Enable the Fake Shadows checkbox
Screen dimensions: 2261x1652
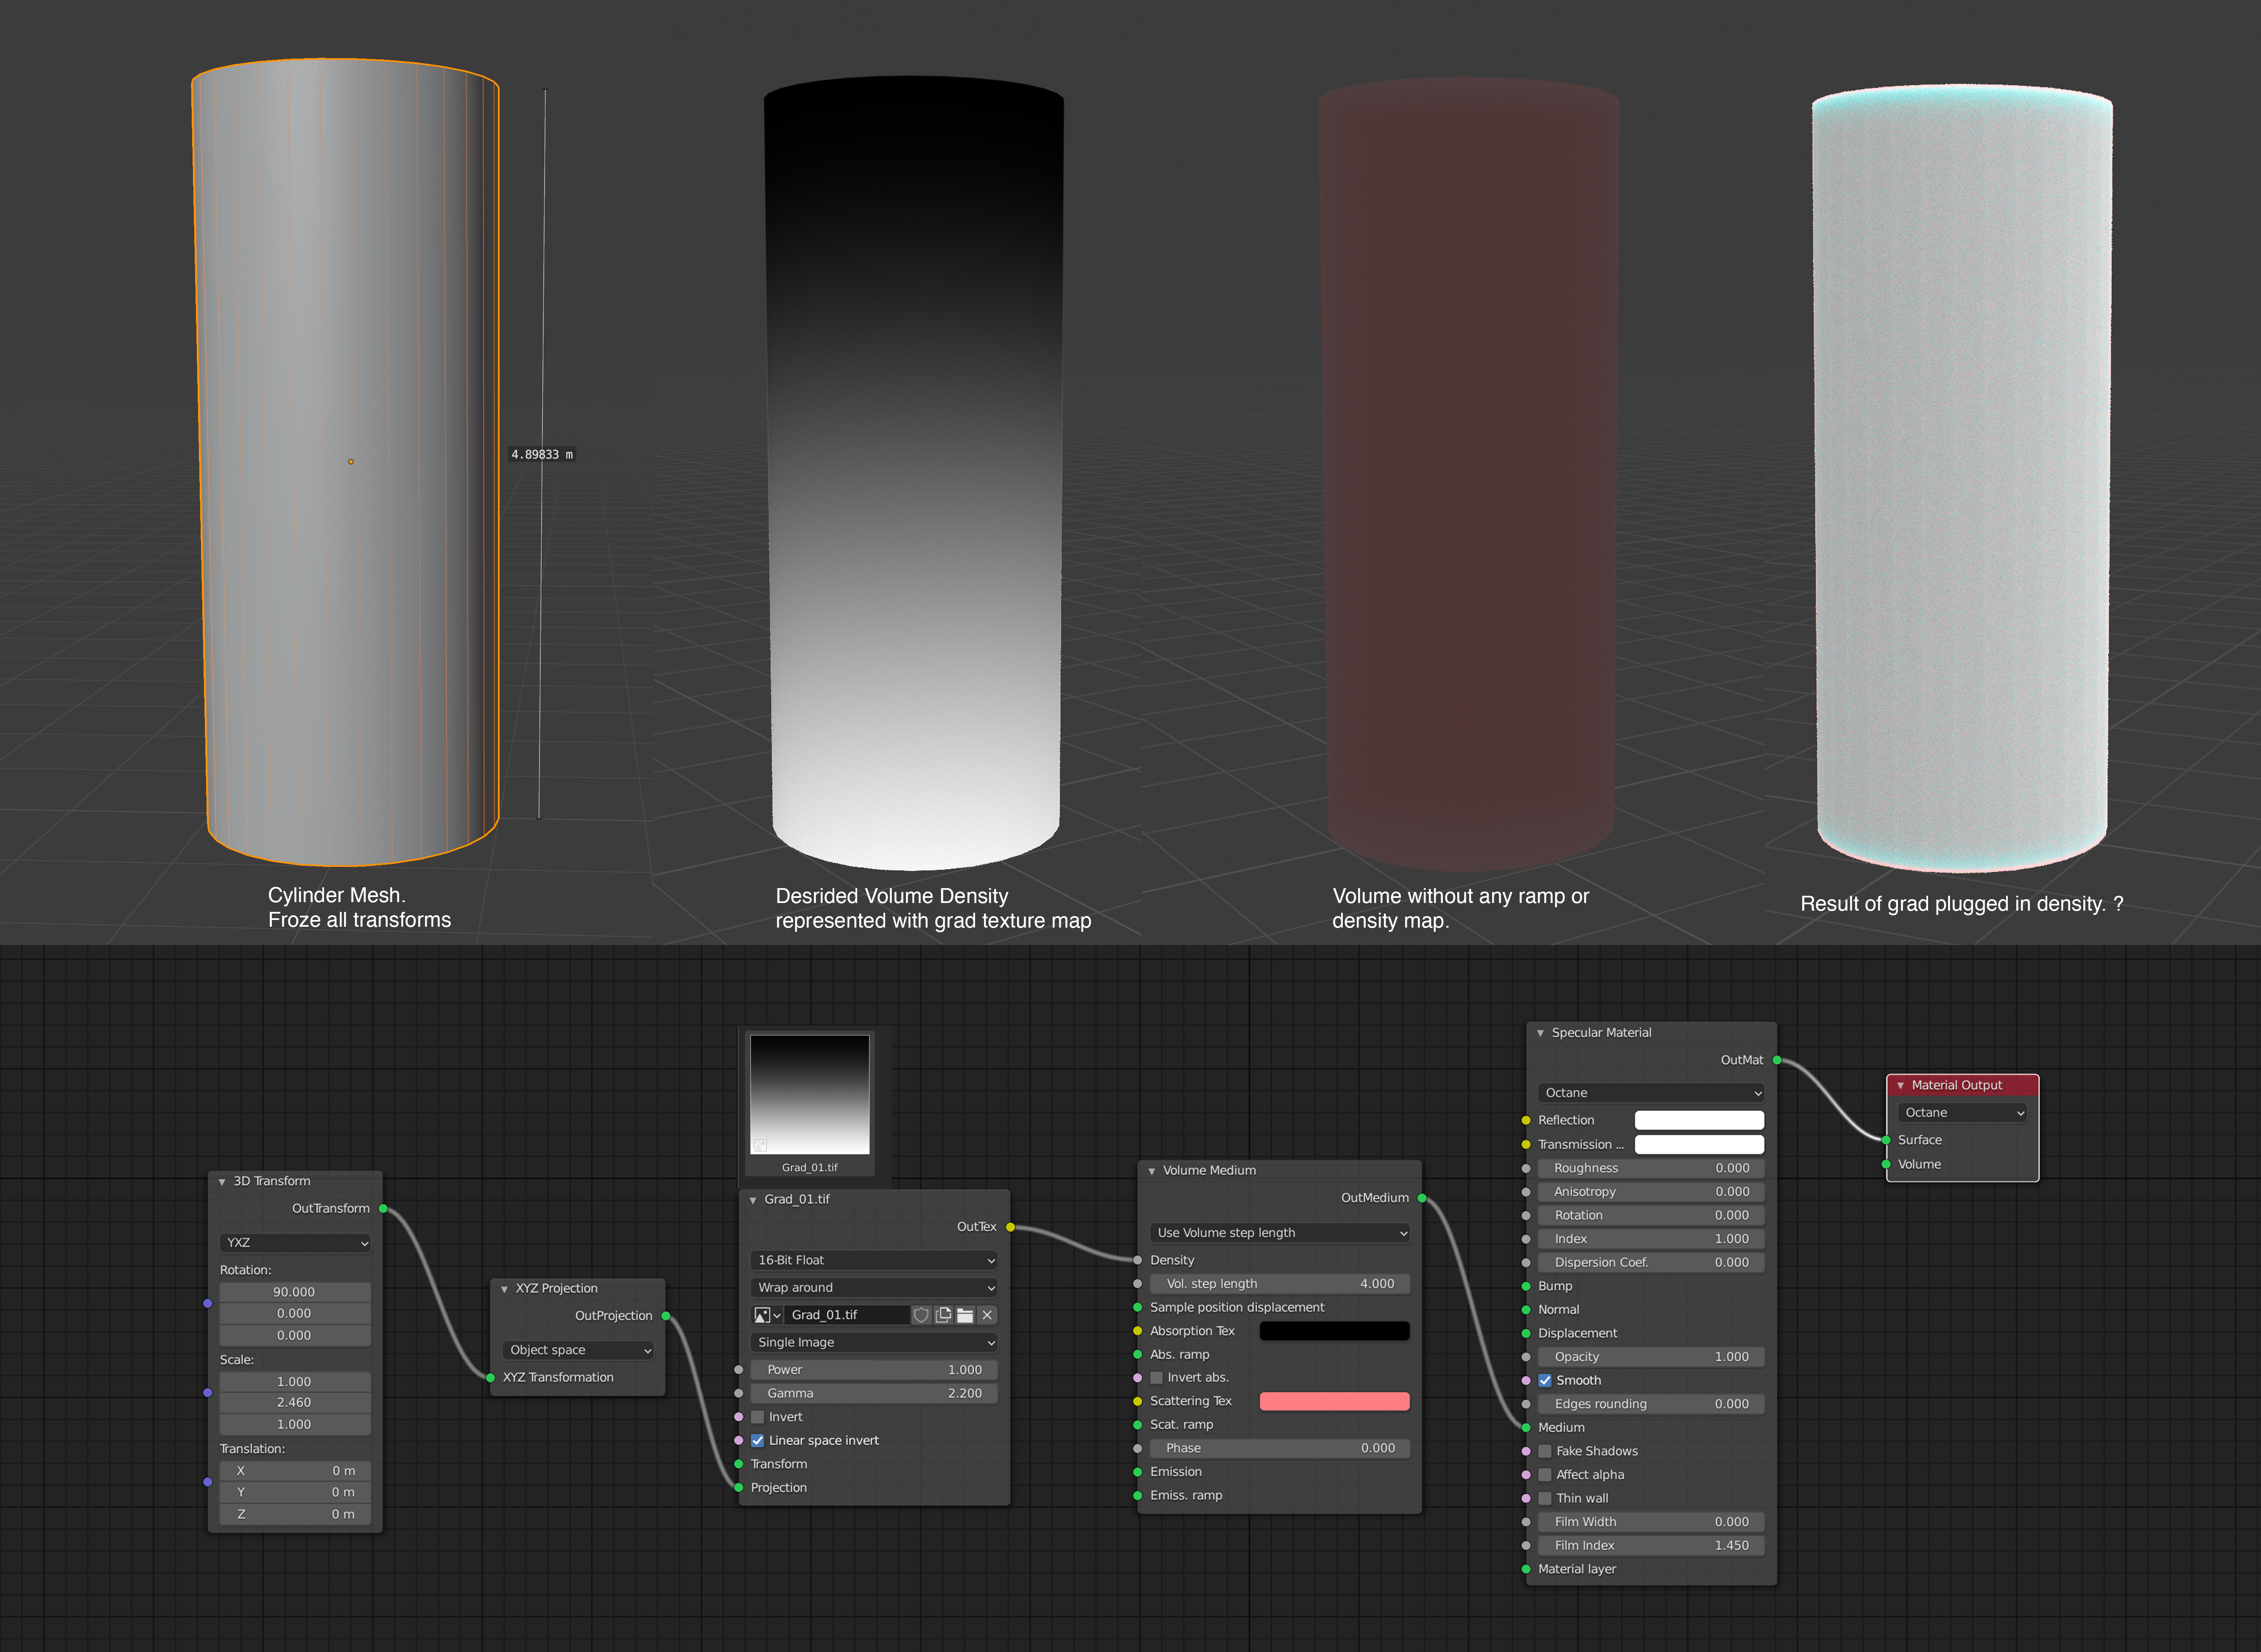(x=1545, y=1451)
